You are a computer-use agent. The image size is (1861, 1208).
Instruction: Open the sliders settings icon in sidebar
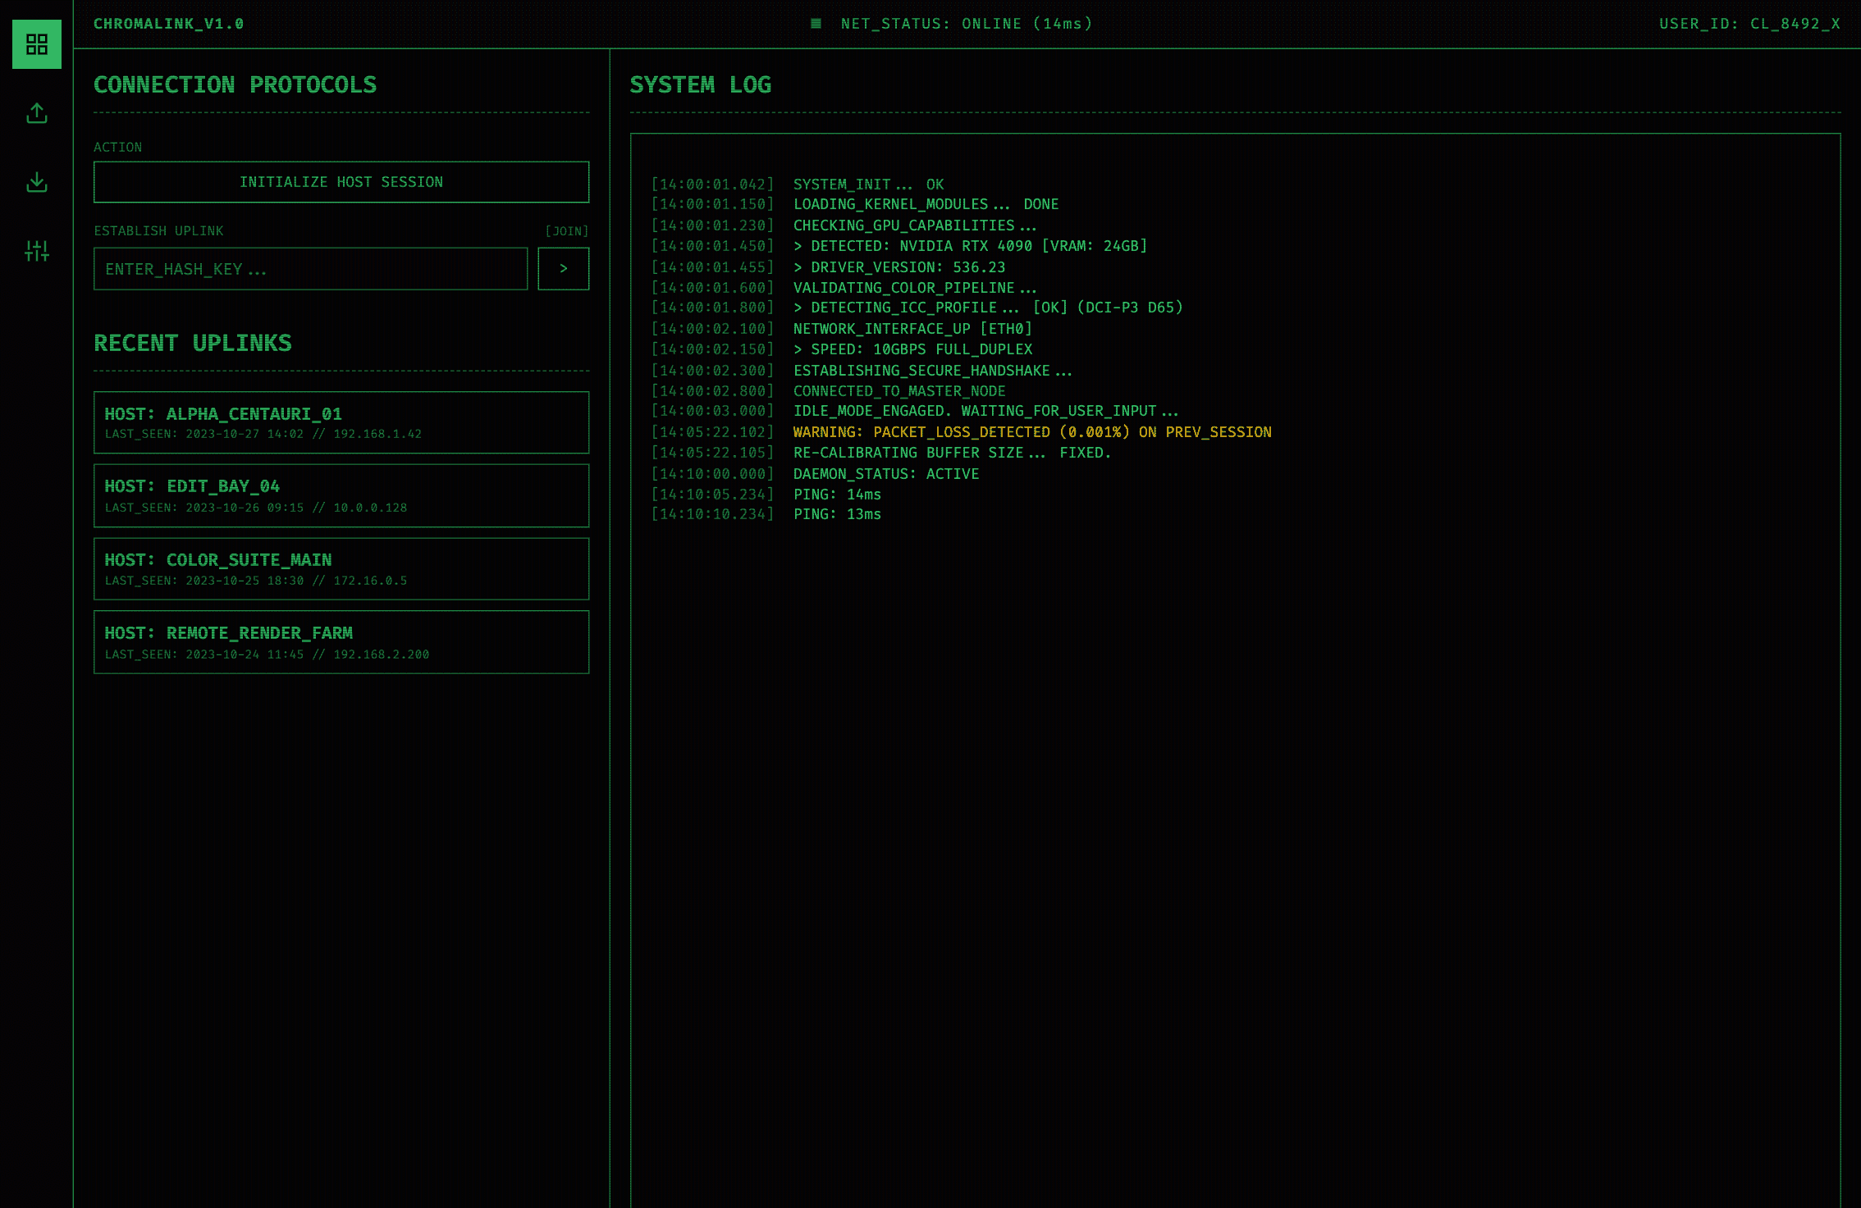click(x=37, y=251)
